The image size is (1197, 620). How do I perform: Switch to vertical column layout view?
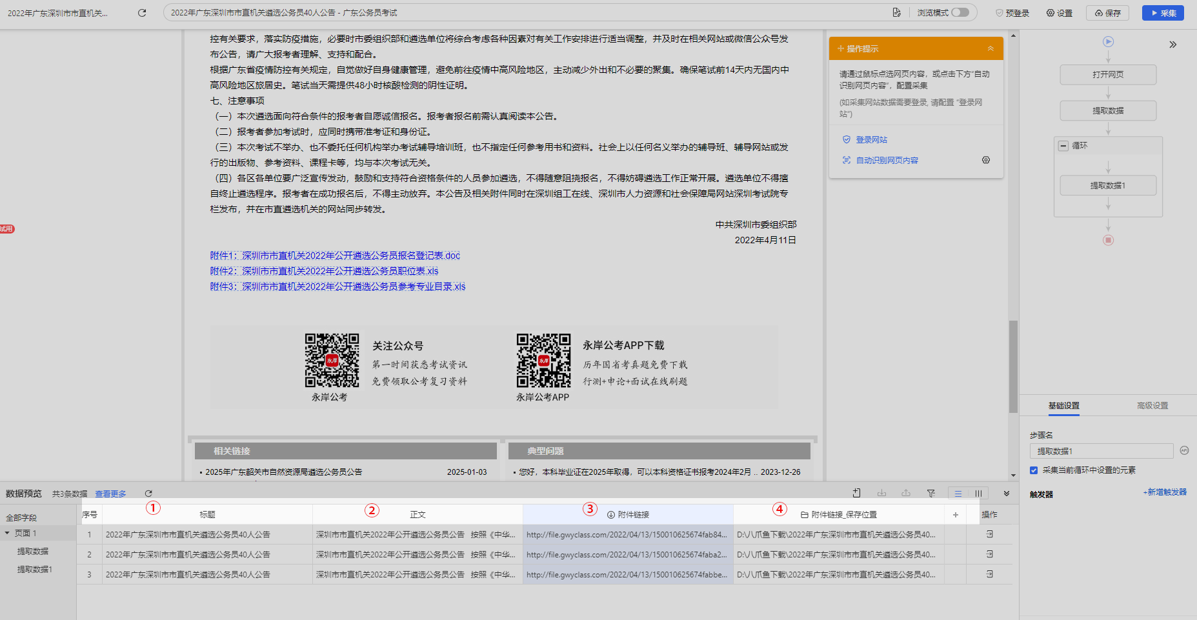point(978,494)
